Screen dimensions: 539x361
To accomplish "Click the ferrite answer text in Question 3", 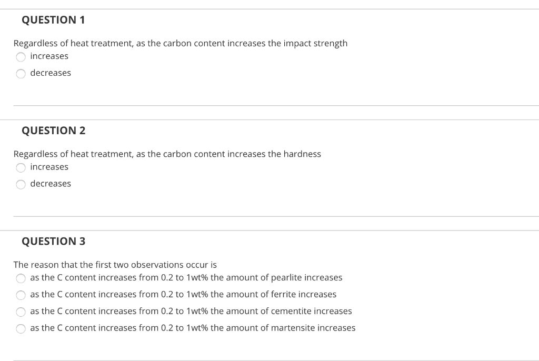I will coord(183,294).
